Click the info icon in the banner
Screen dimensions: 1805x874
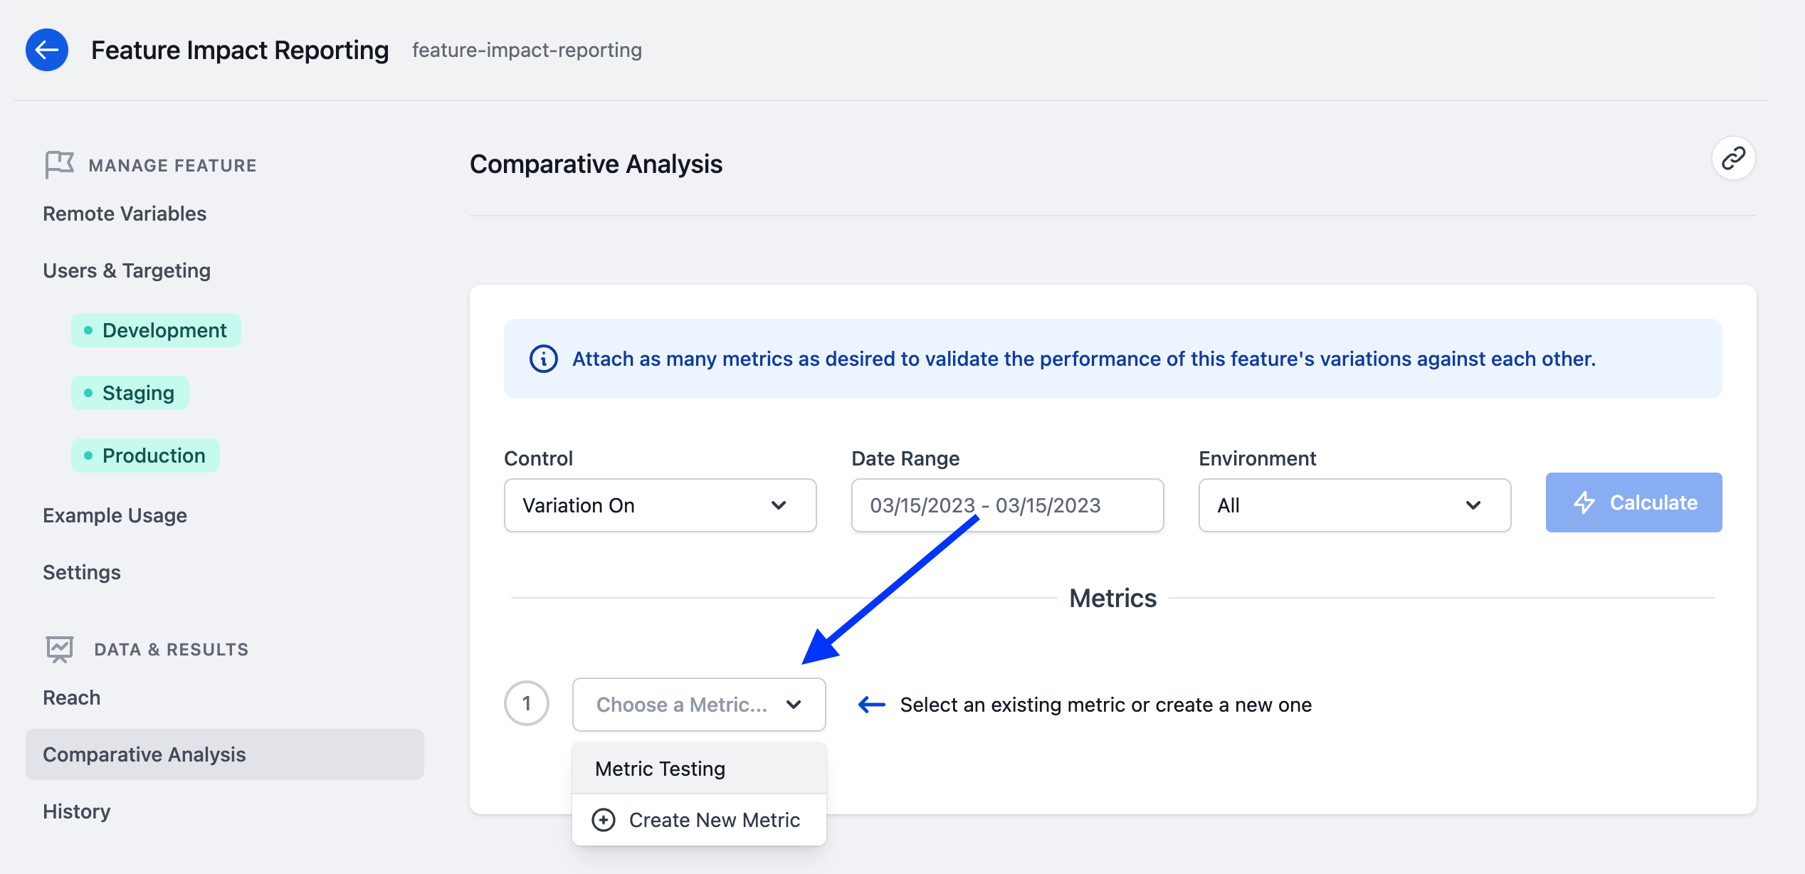(x=544, y=359)
